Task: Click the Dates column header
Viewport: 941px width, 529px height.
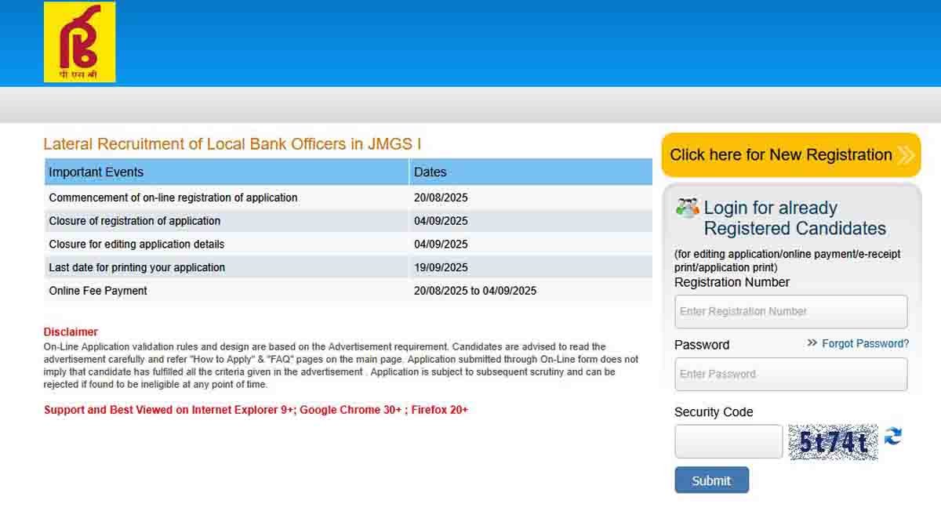Action: pos(430,172)
